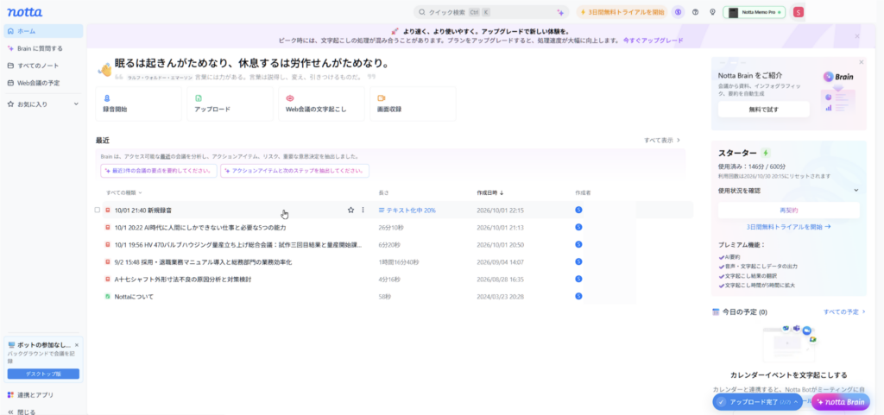Open the AI時代に人間にしかできない仕事 note

(200, 228)
